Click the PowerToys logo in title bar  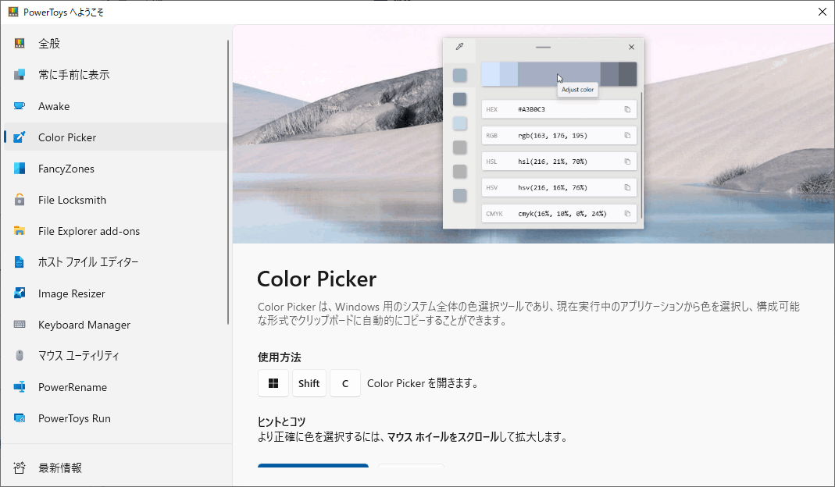click(13, 12)
